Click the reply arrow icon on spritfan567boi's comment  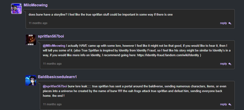tap(230, 64)
